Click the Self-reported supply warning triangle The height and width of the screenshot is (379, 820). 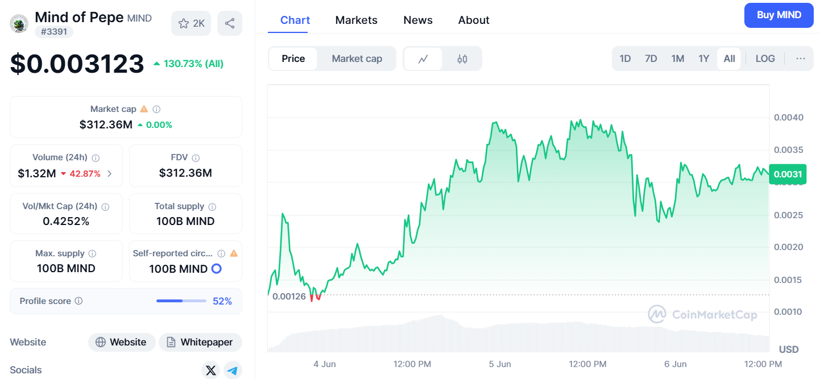(x=234, y=253)
